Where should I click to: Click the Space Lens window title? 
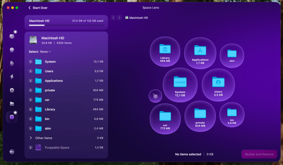(151, 7)
